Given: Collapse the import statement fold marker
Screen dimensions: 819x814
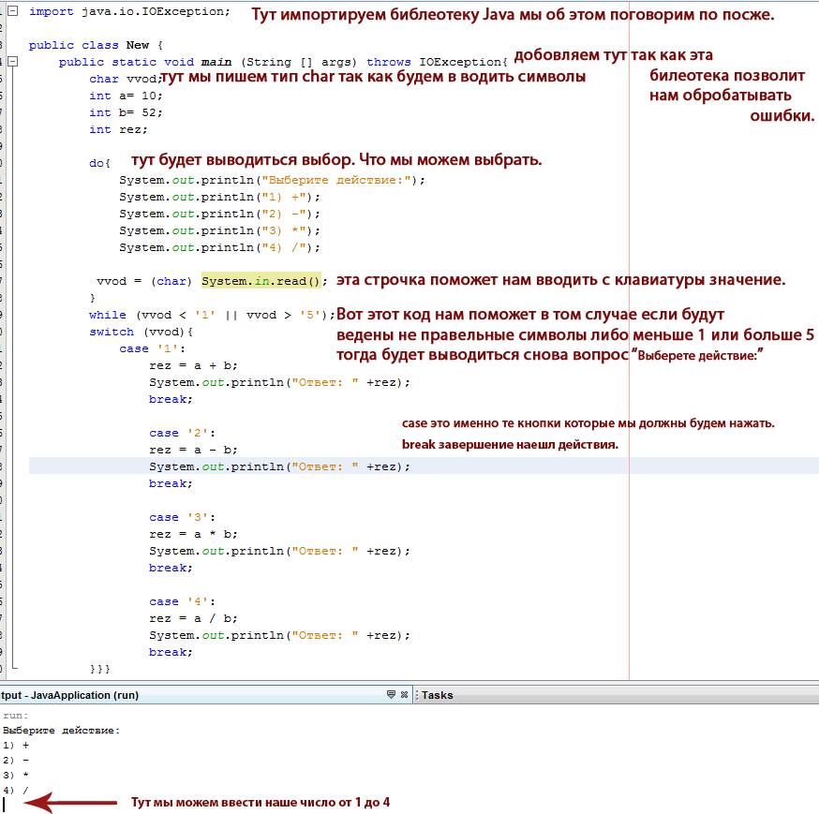Looking at the screenshot, I should (x=12, y=11).
